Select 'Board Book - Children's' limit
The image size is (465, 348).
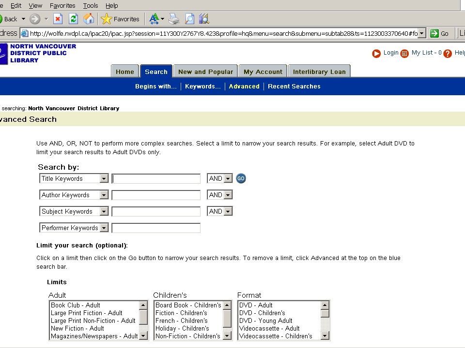click(188, 305)
